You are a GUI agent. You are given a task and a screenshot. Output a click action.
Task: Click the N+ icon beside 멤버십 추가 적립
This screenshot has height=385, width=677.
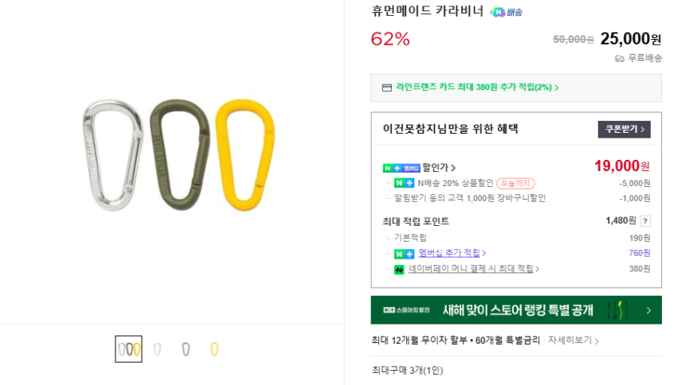(x=404, y=253)
